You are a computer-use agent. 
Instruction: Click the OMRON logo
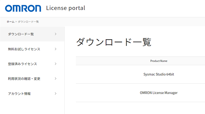[23, 8]
